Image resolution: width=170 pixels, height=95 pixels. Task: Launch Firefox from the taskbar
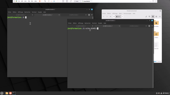click(x=10, y=93)
